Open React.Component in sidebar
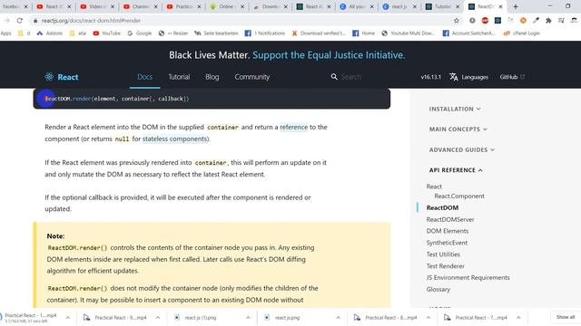The width and height of the screenshot is (581, 326). (x=459, y=197)
